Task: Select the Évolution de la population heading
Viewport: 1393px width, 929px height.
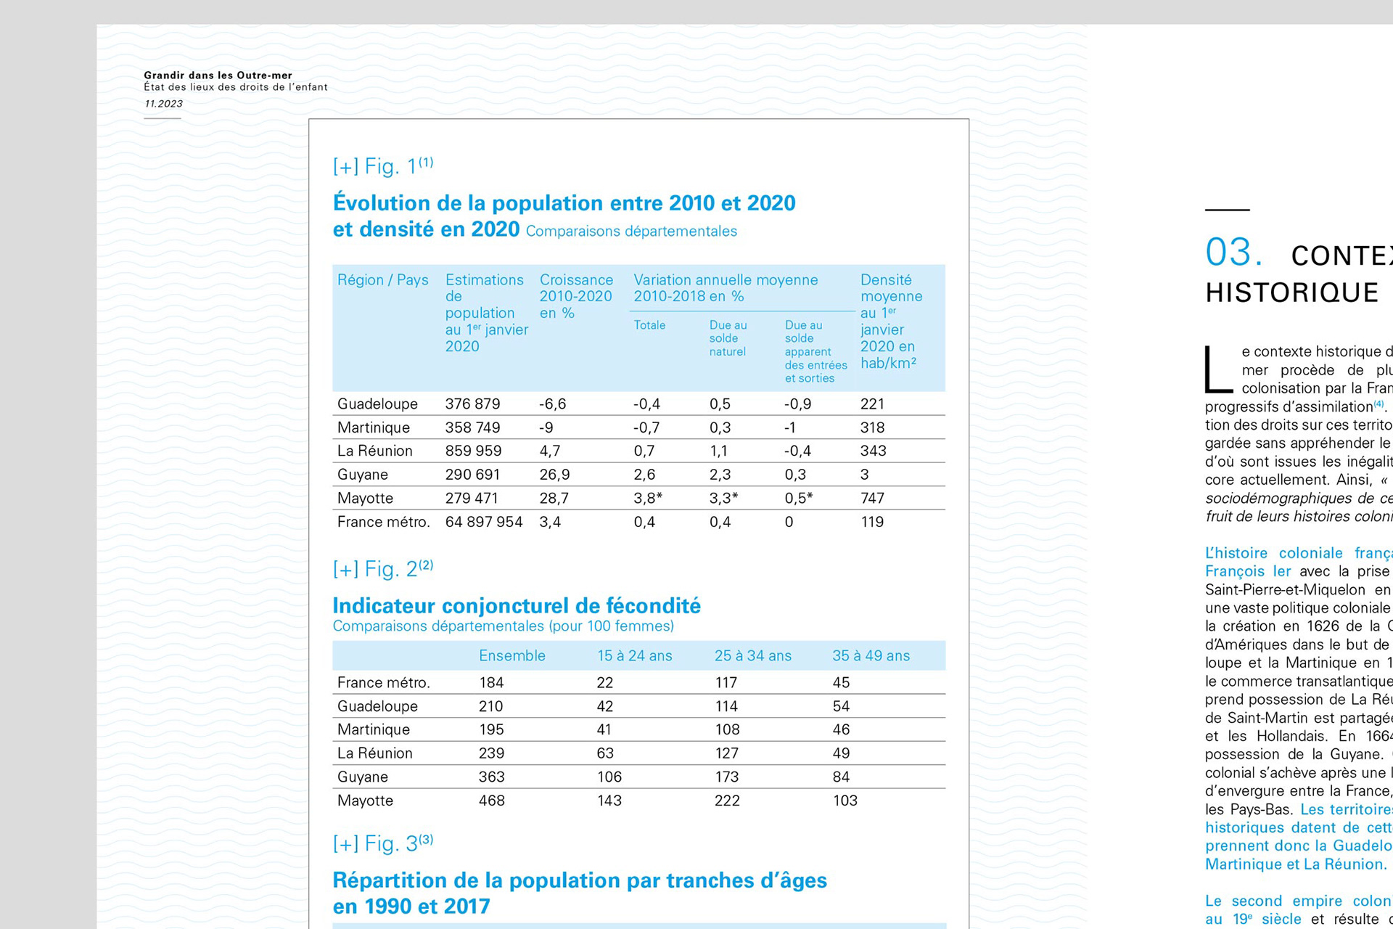Action: pyautogui.click(x=564, y=216)
